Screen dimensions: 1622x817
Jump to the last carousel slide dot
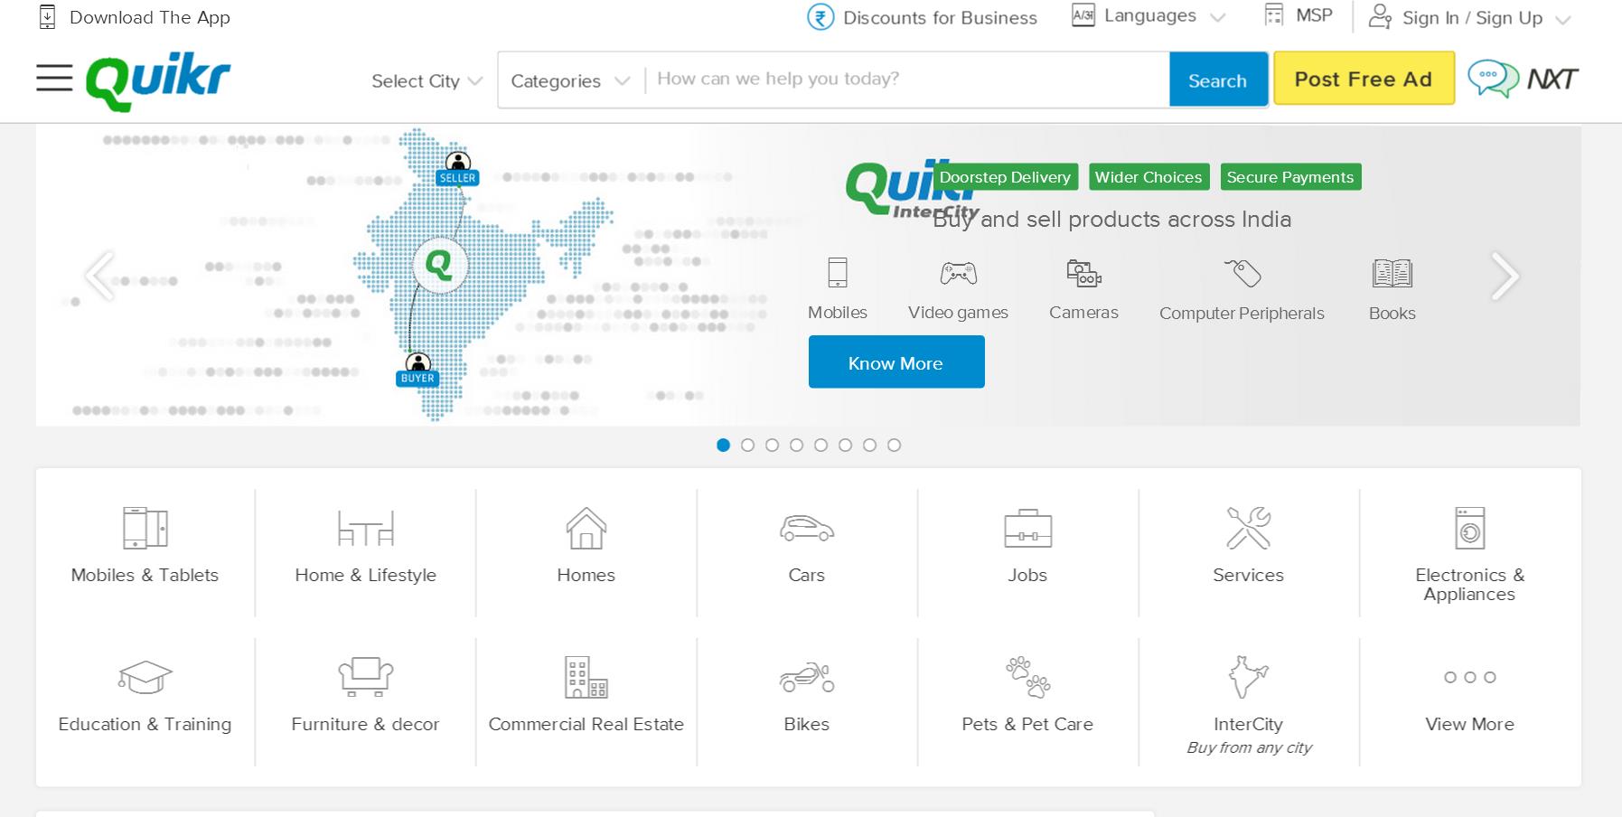click(x=894, y=445)
